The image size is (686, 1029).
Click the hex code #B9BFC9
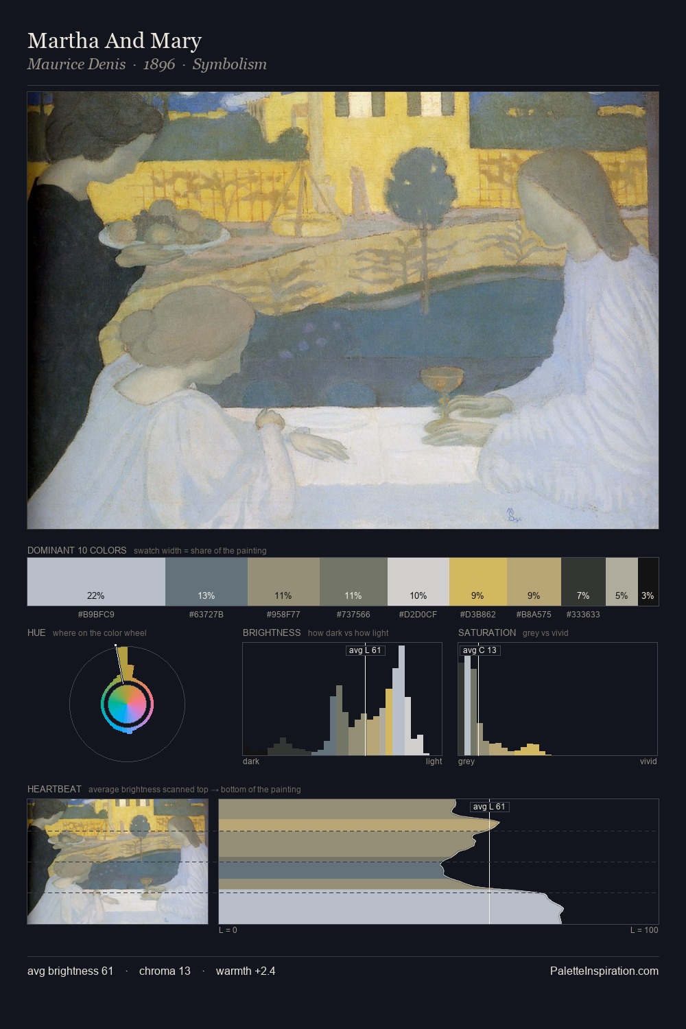(x=96, y=615)
